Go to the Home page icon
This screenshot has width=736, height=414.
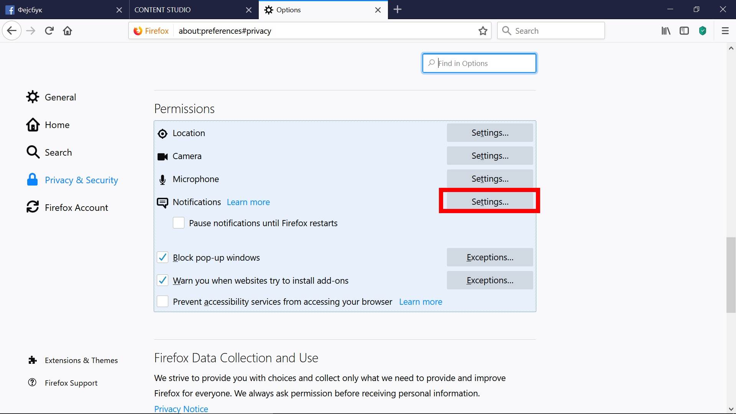coord(67,31)
